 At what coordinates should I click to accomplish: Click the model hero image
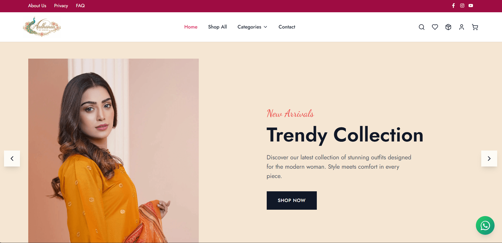pyautogui.click(x=114, y=151)
